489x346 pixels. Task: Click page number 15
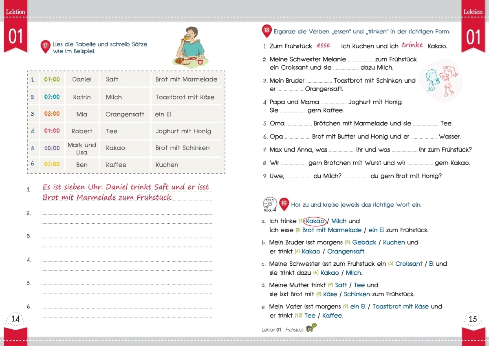[473, 319]
